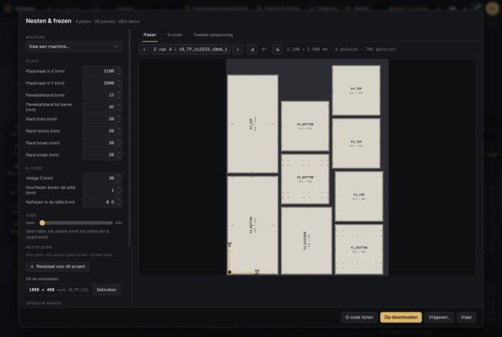Click the G-code tonen button
Image resolution: width=502 pixels, height=337 pixels.
click(359, 317)
